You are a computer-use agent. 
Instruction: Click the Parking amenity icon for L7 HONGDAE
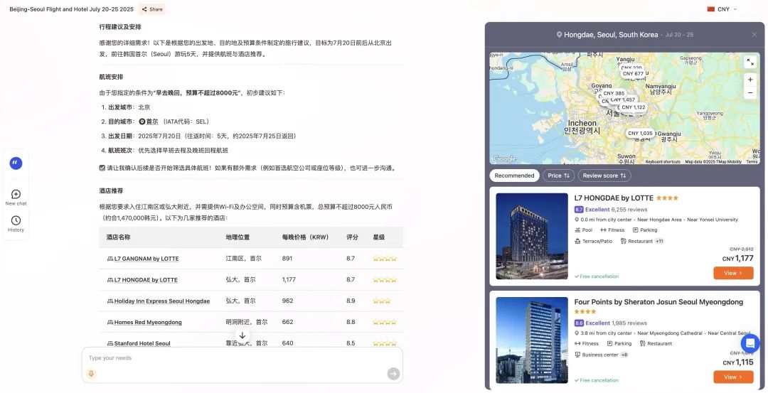635,230
